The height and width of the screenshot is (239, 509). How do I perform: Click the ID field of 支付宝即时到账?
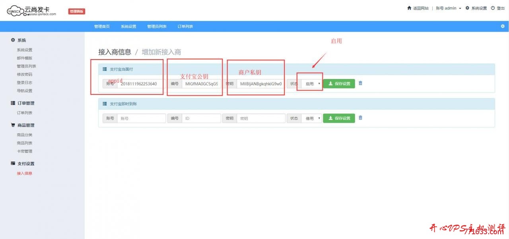[x=201, y=118]
